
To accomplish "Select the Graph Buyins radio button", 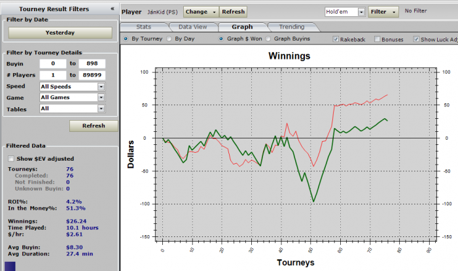I will pos(268,39).
